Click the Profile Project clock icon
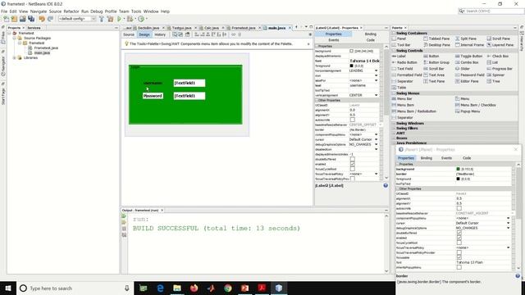525x295 pixels. coord(141,19)
